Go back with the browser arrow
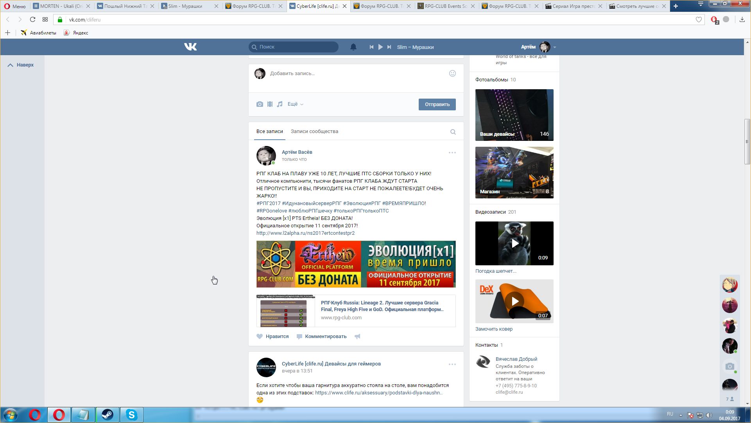751x423 pixels. (x=8, y=20)
